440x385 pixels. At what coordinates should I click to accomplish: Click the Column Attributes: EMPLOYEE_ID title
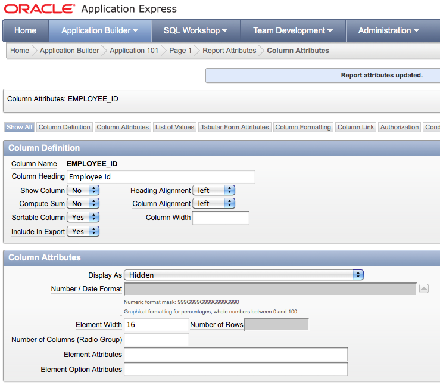[63, 99]
